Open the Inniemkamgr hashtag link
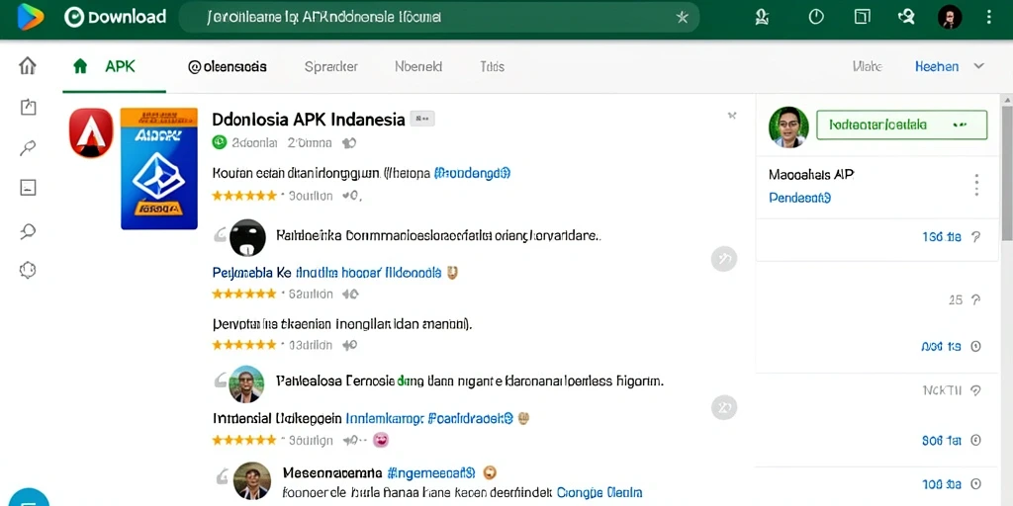 pyautogui.click(x=385, y=418)
